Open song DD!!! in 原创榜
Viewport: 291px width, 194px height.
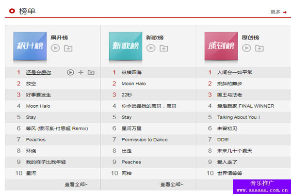pyautogui.click(x=223, y=140)
